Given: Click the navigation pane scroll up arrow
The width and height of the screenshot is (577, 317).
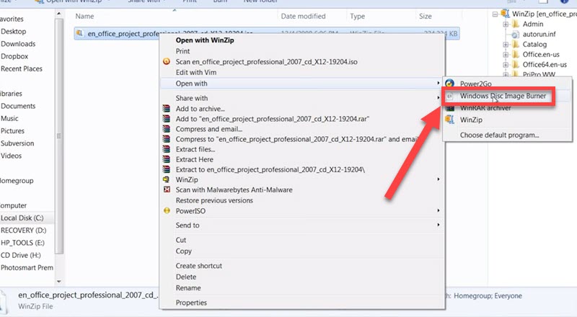Looking at the screenshot, I should [x=59, y=14].
